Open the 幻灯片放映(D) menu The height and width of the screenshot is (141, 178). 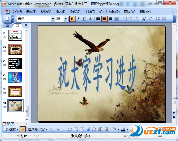(109, 12)
